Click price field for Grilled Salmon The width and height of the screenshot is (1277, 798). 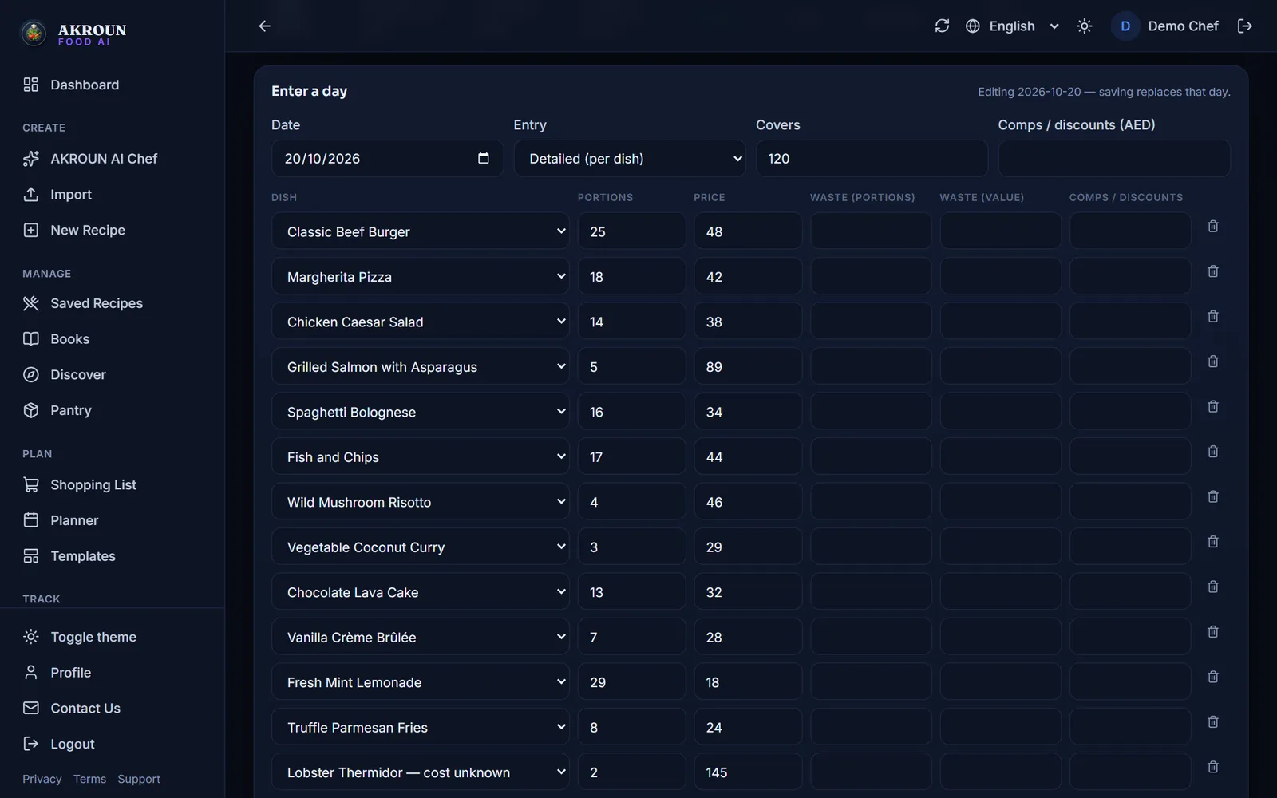pos(748,367)
